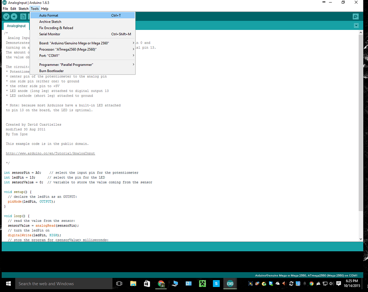Open the Sketch menu
368x292 pixels.
pos(23,9)
